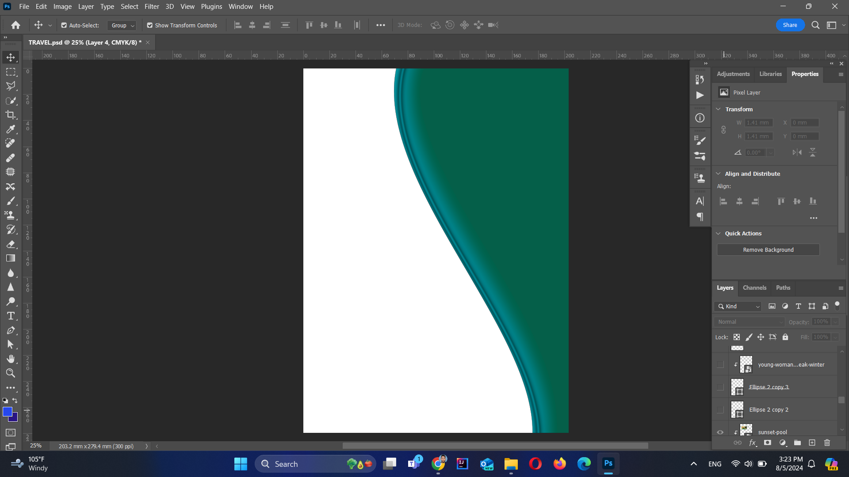Open the Filter menu

tap(152, 7)
